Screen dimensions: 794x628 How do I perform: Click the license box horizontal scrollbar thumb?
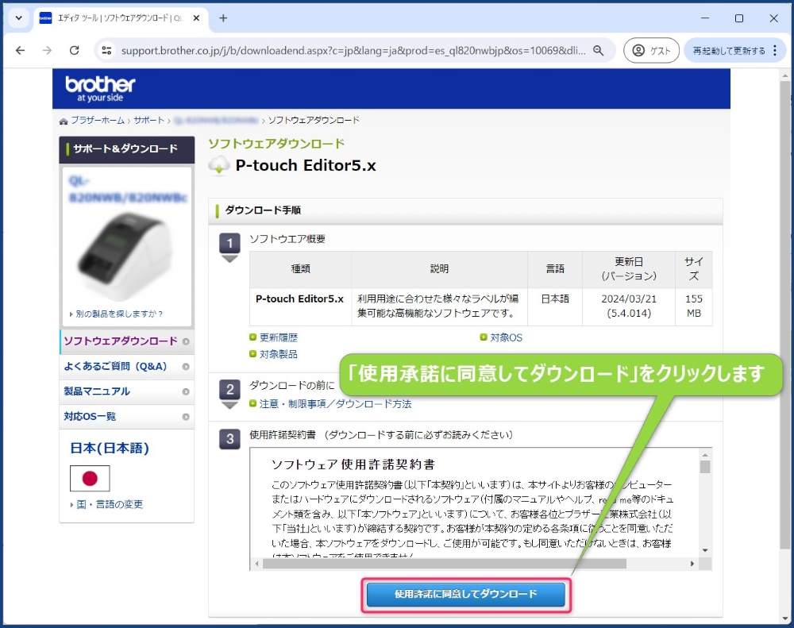pyautogui.click(x=444, y=563)
